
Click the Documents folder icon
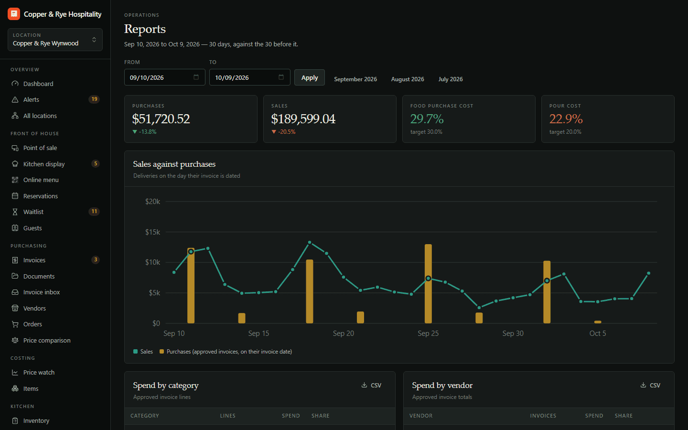(x=15, y=276)
